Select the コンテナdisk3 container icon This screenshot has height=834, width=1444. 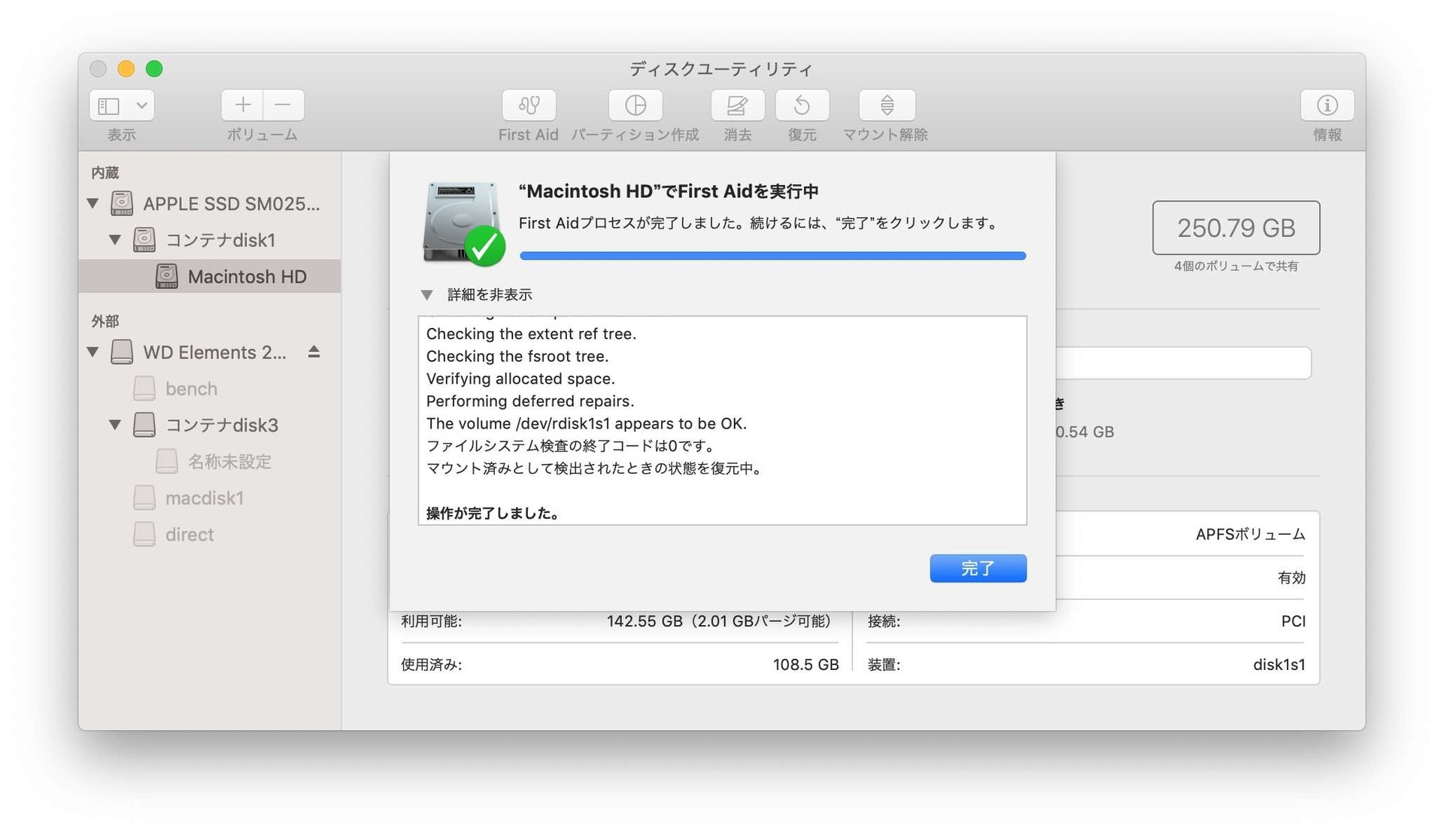[x=144, y=425]
